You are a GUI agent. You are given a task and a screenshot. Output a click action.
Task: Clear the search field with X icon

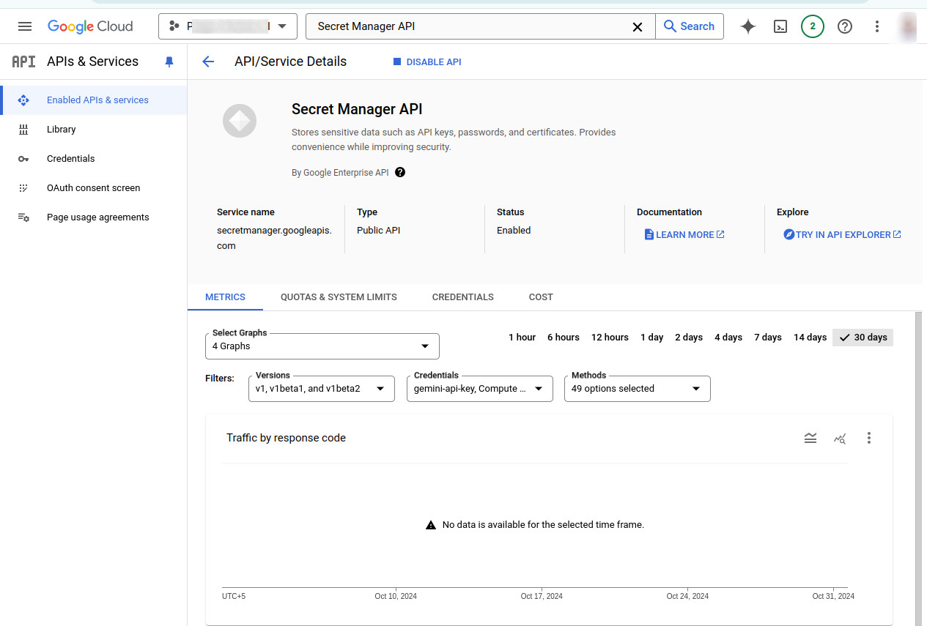coord(638,26)
